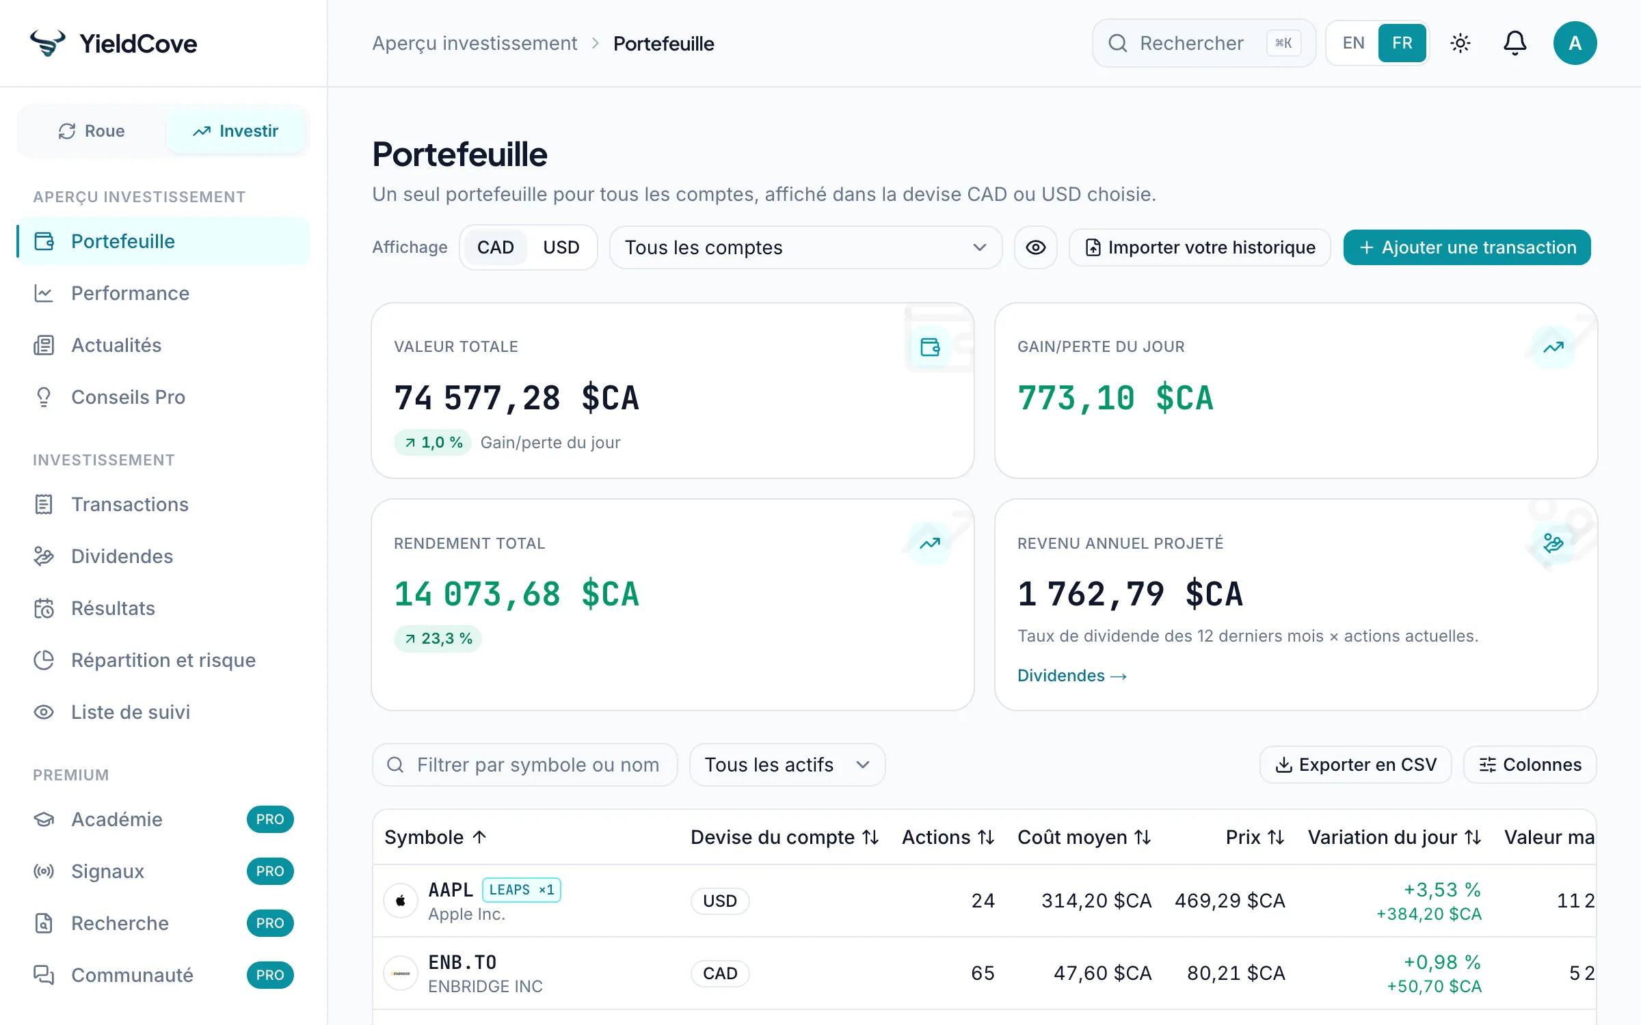This screenshot has width=1641, height=1025.
Task: Click the Transactions receipt icon
Action: coord(44,504)
